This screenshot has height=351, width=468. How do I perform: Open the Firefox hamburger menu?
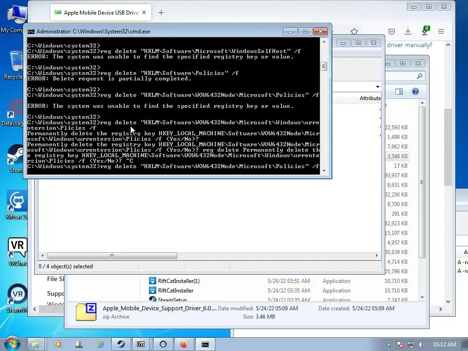click(441, 32)
